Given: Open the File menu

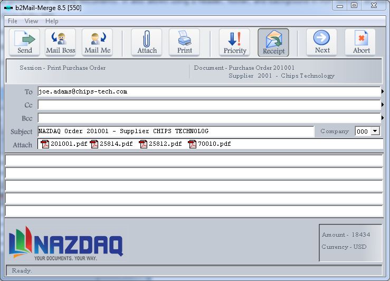Looking at the screenshot, I should coord(13,21).
